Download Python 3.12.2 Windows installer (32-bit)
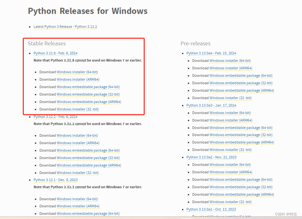 (x=78, y=173)
